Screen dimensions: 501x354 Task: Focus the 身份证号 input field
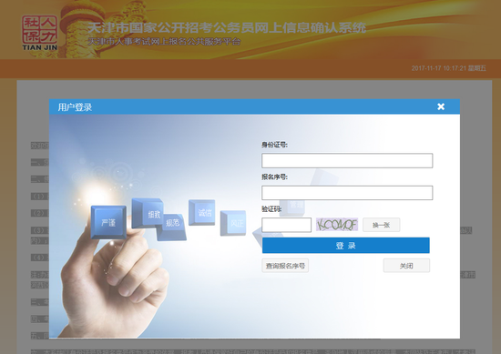347,160
